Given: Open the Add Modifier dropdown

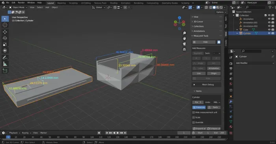Looking at the screenshot, I should [x=255, y=63].
